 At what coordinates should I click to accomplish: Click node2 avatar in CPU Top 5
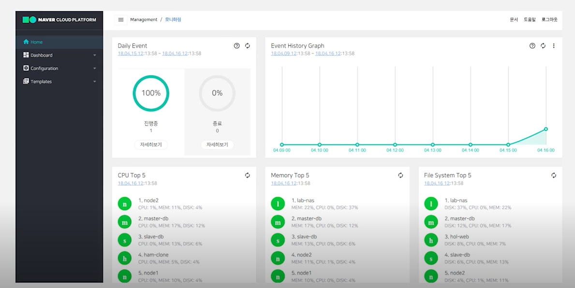pos(125,204)
